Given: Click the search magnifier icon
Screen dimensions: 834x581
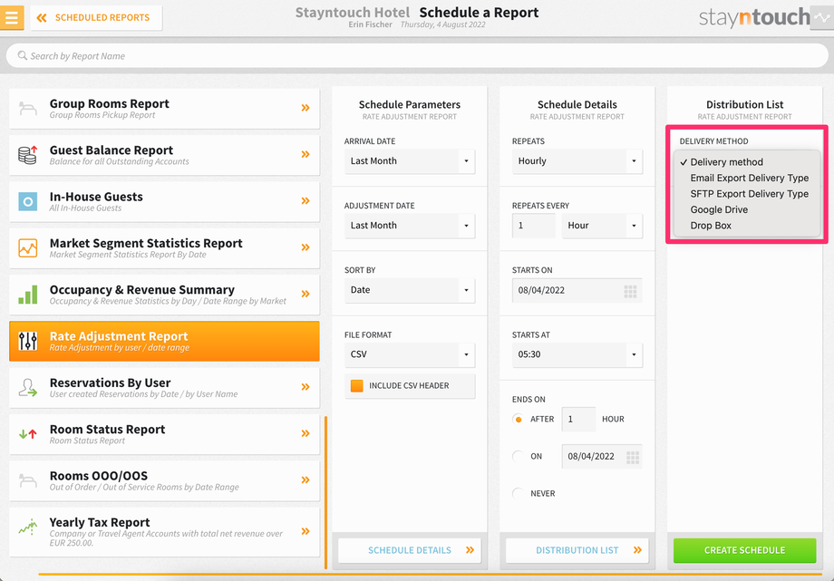Looking at the screenshot, I should tap(23, 55).
